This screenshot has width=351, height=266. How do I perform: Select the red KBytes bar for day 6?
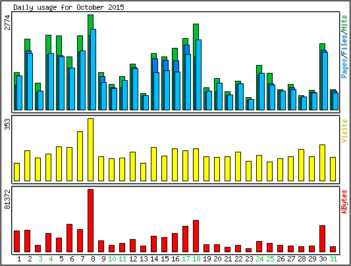point(69,238)
